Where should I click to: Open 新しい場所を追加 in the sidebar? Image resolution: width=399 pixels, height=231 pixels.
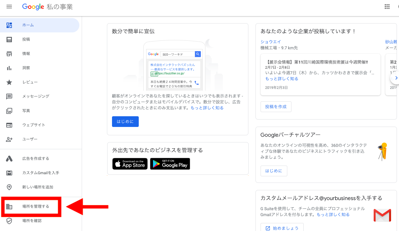[40, 187]
